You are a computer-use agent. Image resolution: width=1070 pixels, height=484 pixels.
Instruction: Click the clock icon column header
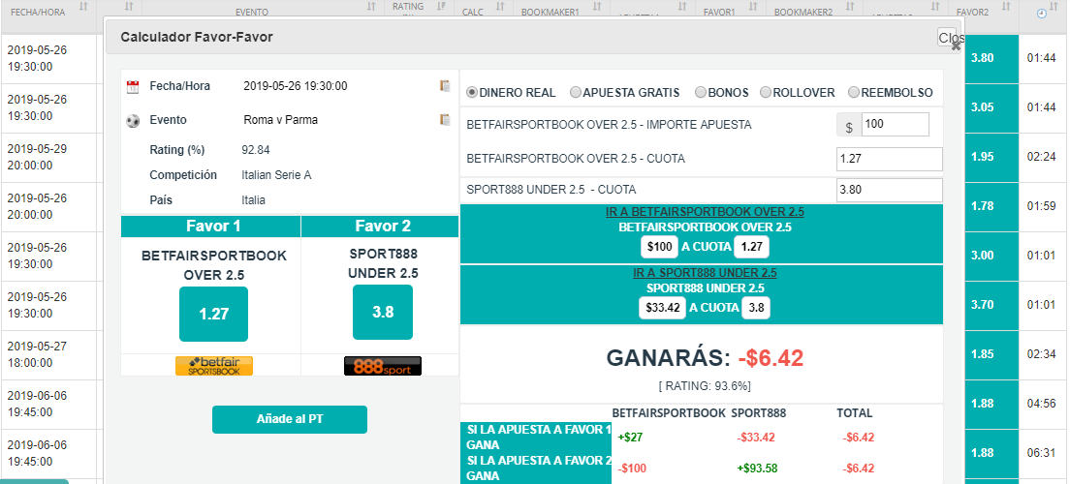(1041, 13)
